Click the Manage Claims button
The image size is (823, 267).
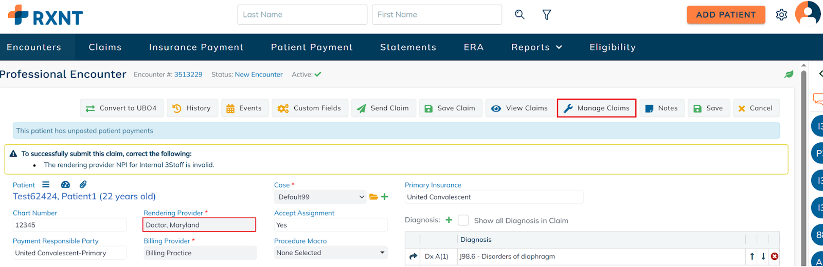click(x=597, y=108)
